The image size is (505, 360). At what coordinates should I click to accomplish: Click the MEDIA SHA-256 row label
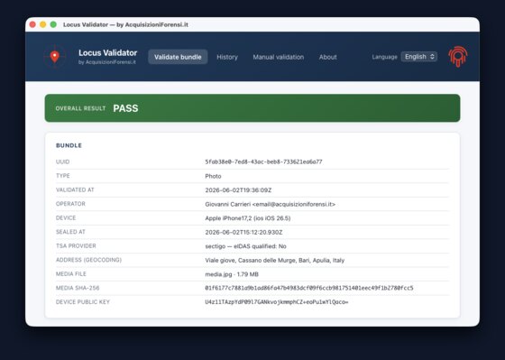(x=78, y=288)
